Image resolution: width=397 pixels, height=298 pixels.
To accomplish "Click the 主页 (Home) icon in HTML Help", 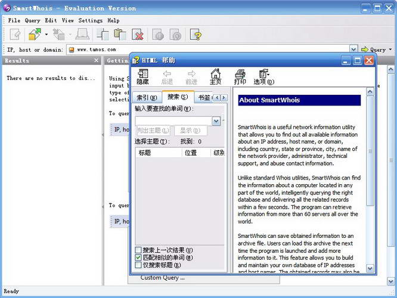I will 215,77.
